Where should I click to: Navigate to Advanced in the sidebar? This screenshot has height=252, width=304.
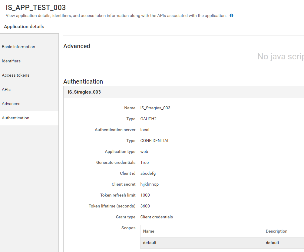(11, 104)
